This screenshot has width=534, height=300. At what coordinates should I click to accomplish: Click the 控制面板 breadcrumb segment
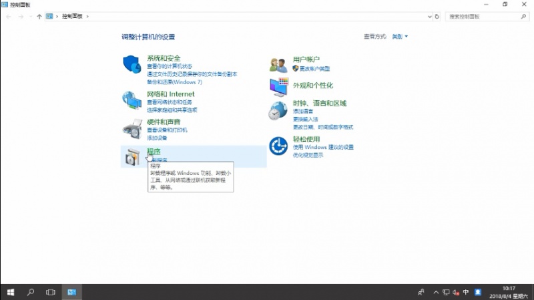[x=72, y=16]
